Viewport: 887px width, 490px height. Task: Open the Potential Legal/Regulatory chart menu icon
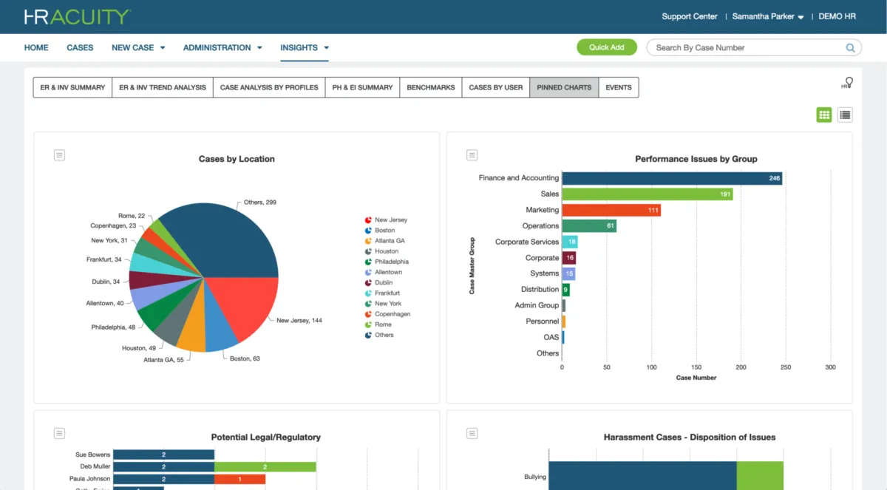click(x=60, y=433)
